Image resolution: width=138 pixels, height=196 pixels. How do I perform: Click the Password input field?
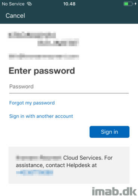69,87
